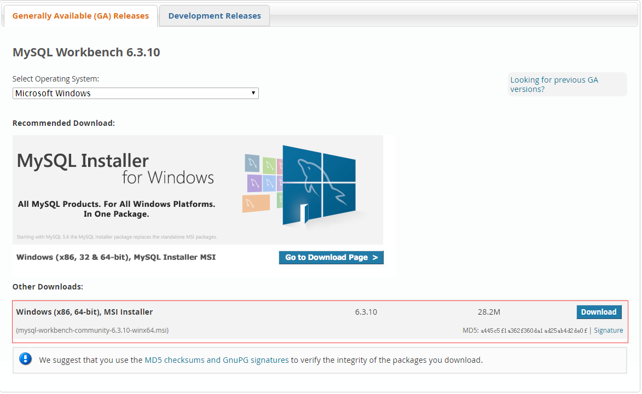Viewport: 642px width, 394px height.
Task: Click the orange MySQL tile icon
Action: (256, 204)
